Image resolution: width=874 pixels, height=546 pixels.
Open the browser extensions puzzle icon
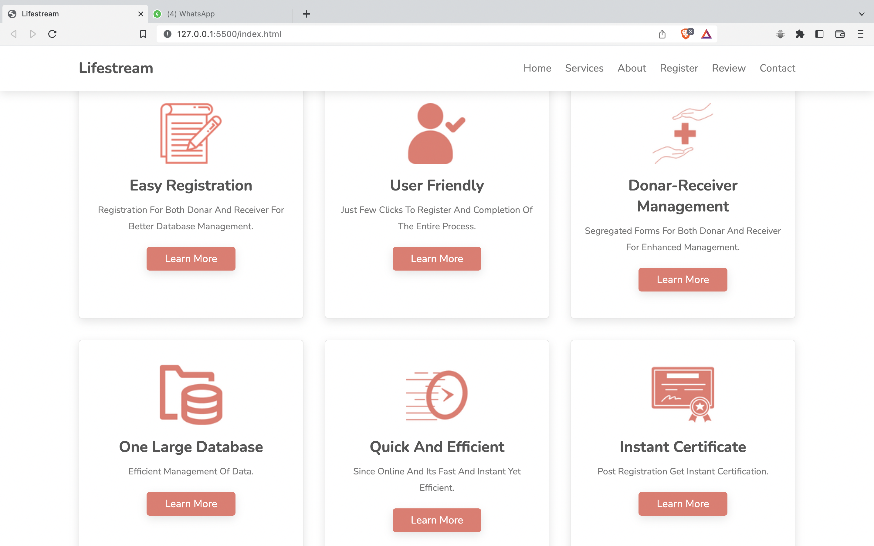[800, 34]
